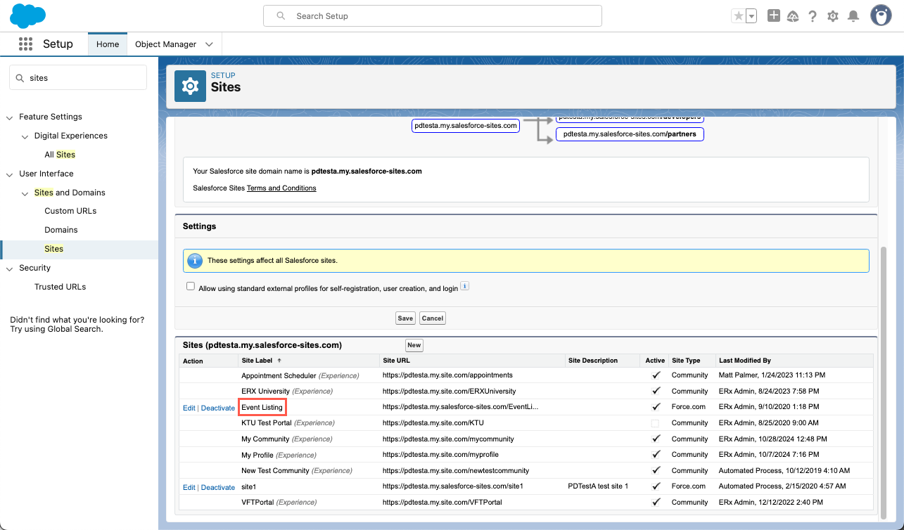Open the App Launcher grid icon
Screen dimensions: 904x530
26,44
